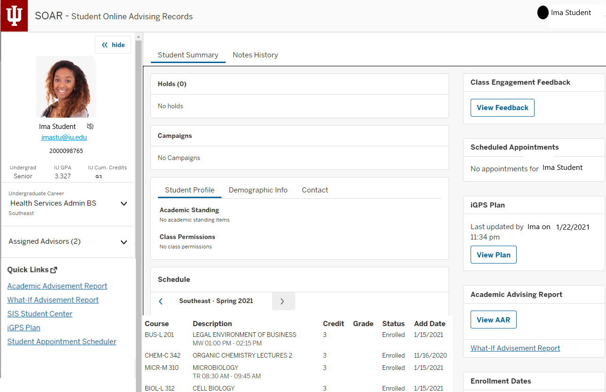Expand Health Services Admin BS program dropdown

124,204
